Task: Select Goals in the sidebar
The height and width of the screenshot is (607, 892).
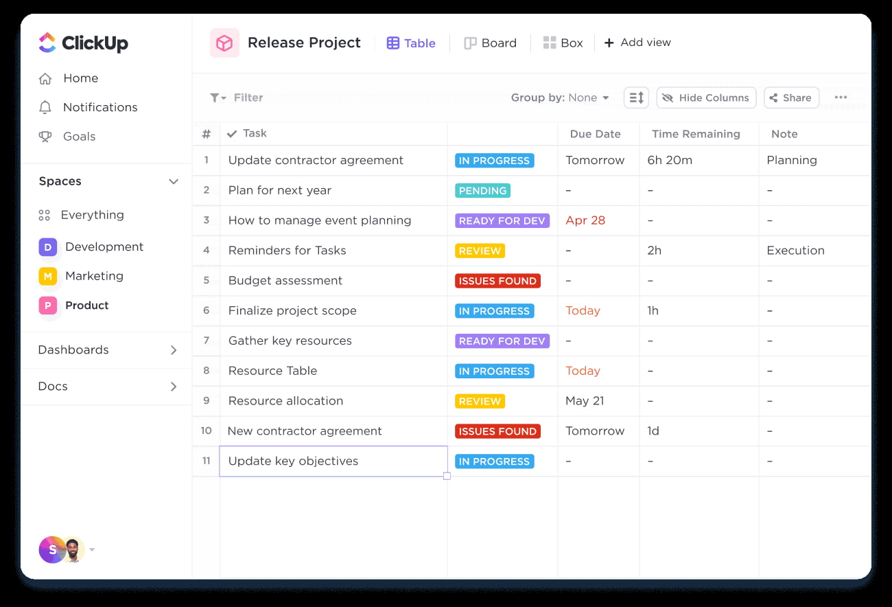Action: point(78,136)
